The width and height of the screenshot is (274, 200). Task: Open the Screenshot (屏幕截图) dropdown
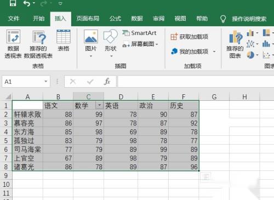[140, 44]
